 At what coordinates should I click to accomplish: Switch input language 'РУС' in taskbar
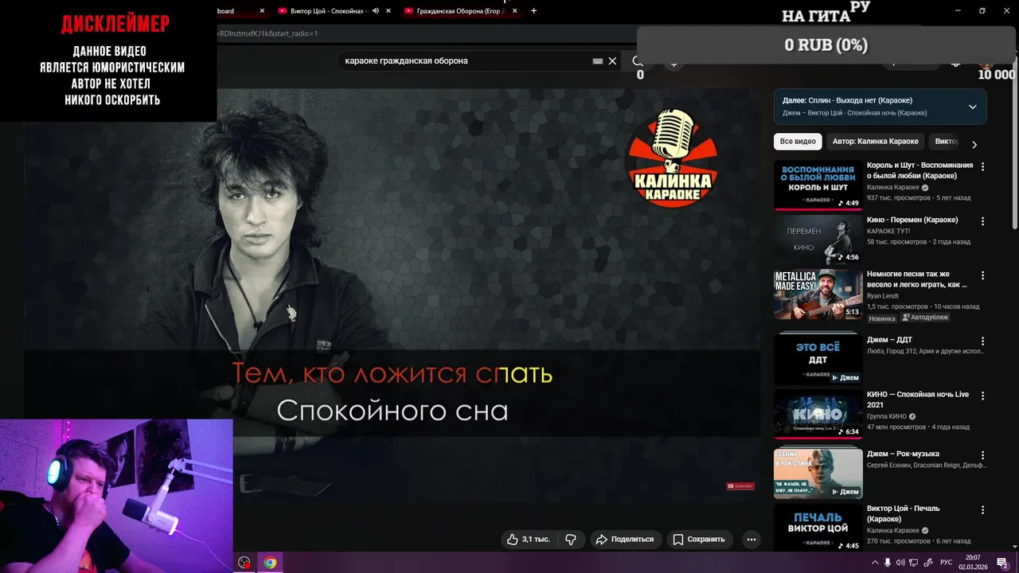946,563
